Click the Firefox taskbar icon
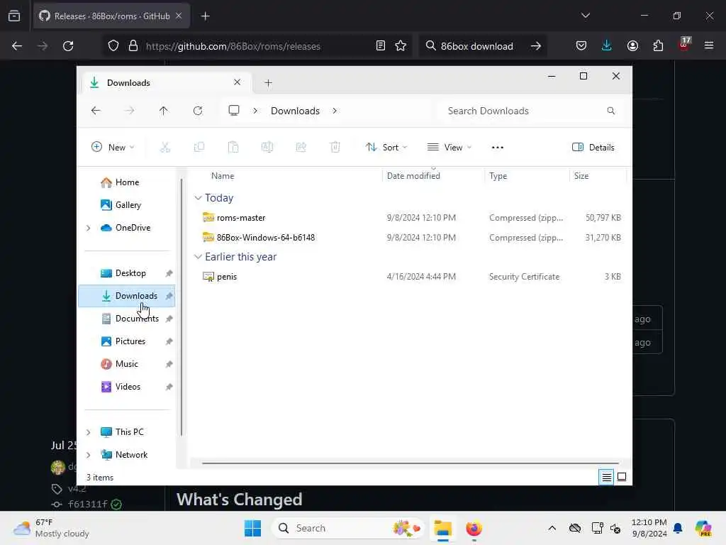726x545 pixels. pyautogui.click(x=474, y=528)
